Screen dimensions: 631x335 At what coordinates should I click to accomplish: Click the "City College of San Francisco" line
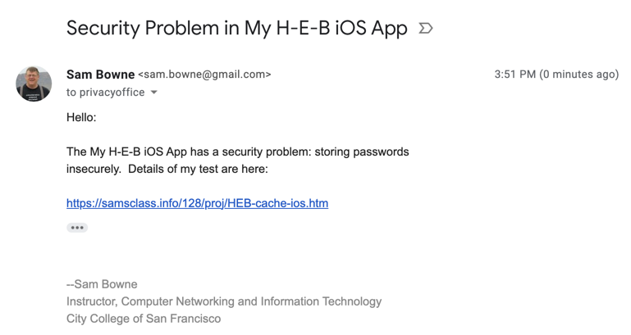(144, 319)
